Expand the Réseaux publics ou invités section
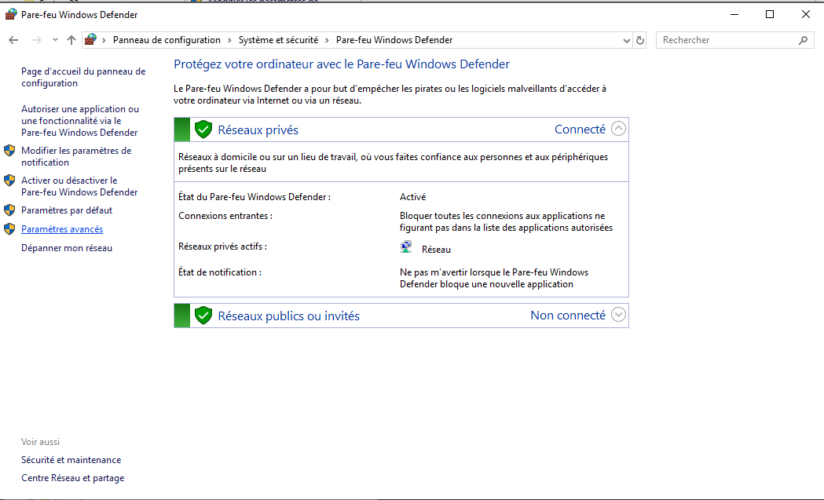This screenshot has height=500, width=824. pyautogui.click(x=618, y=315)
